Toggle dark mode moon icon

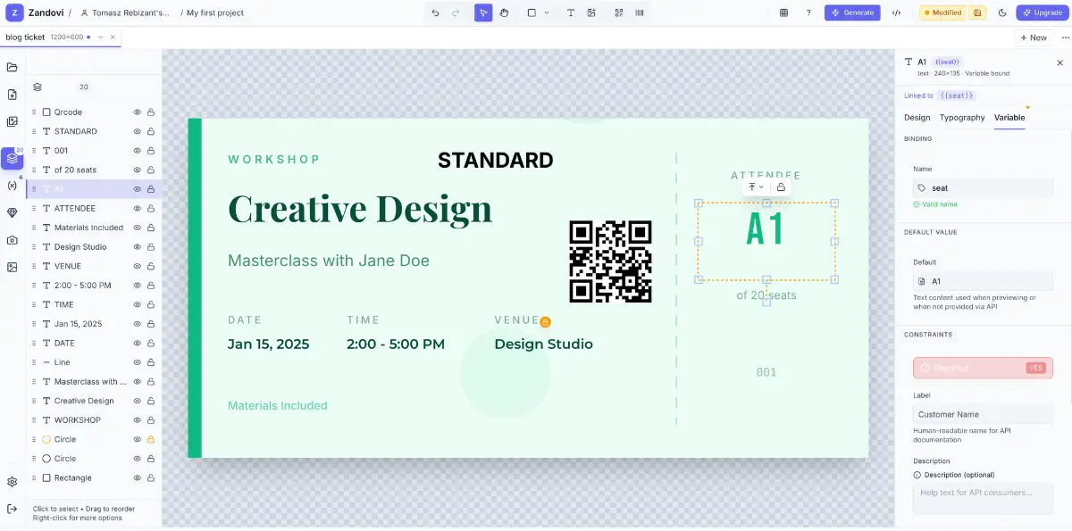(x=1002, y=12)
